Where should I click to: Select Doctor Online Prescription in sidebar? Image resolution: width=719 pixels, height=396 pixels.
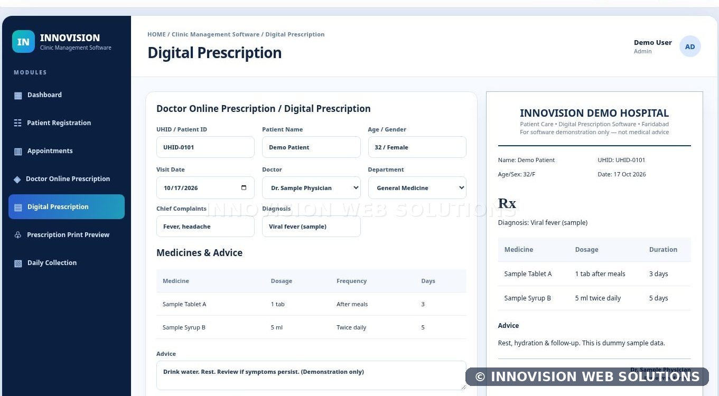67,179
